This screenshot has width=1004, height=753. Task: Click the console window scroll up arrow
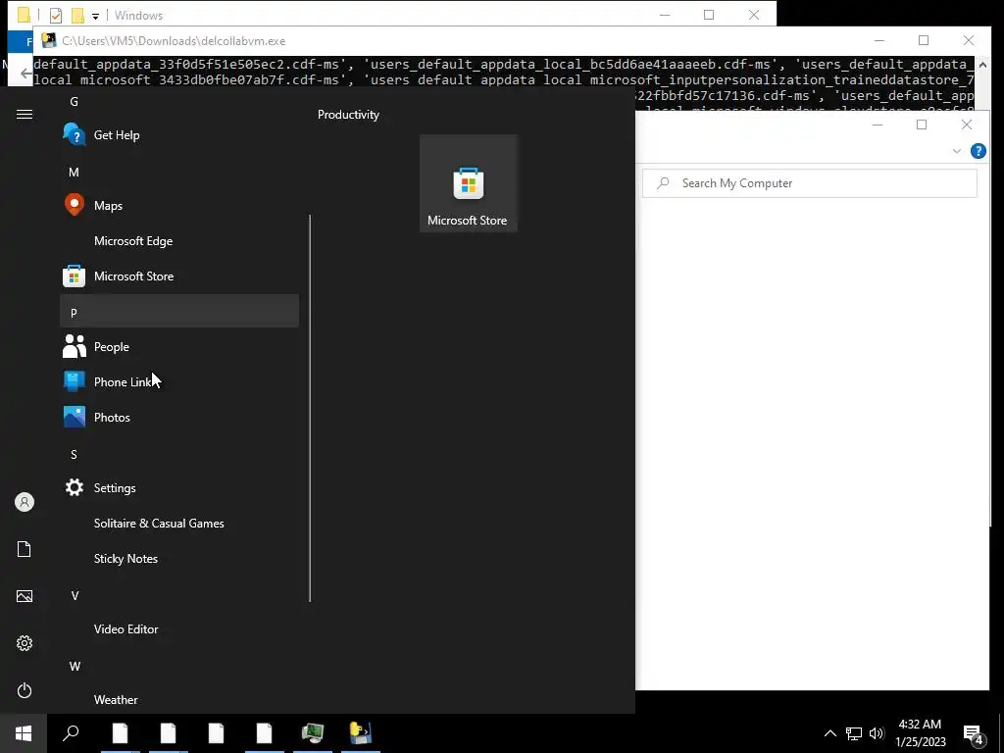[982, 66]
